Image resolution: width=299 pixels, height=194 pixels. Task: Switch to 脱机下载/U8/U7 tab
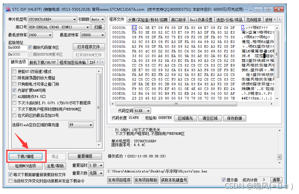[43, 62]
